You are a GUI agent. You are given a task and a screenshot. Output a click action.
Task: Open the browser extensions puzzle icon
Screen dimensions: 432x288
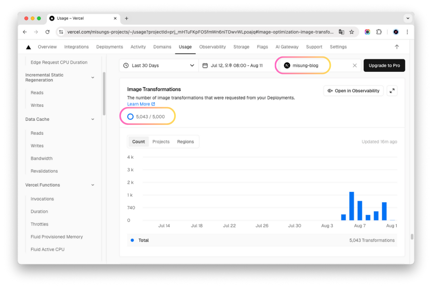[379, 32]
